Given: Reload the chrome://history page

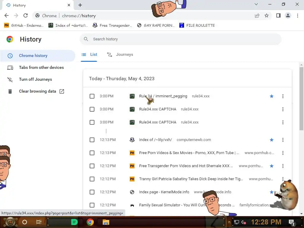Looking at the screenshot, I should (x=26, y=16).
